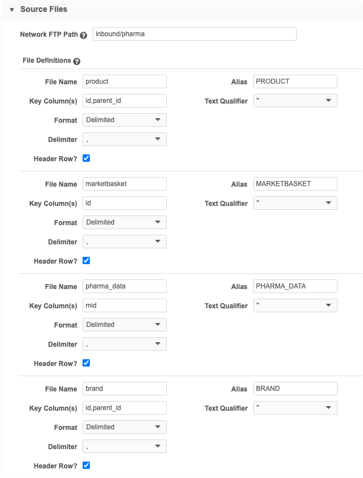This screenshot has height=478, width=363.
Task: Open Delimiter dropdown for marketbasket file
Action: (124, 242)
